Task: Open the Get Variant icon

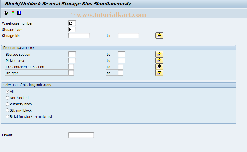Action: [13, 13]
